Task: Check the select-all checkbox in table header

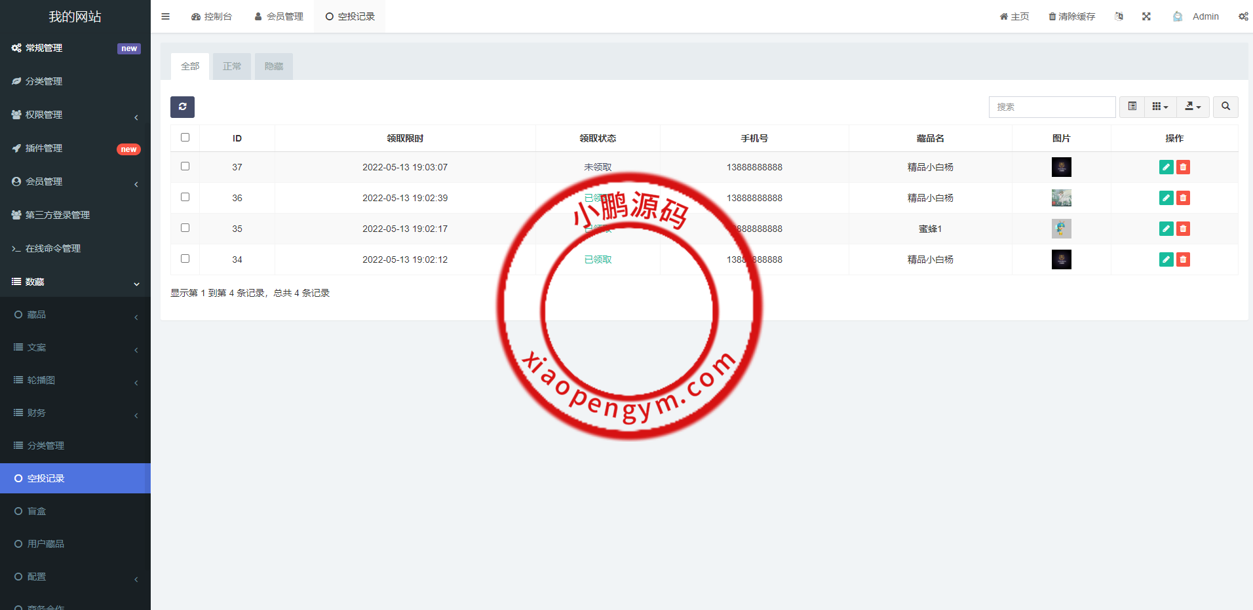Action: coord(185,138)
